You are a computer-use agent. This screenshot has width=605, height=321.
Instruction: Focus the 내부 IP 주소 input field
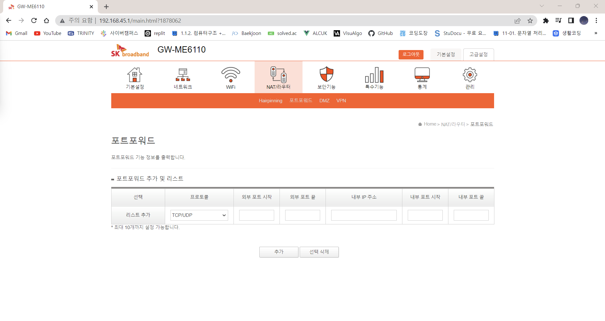point(364,215)
